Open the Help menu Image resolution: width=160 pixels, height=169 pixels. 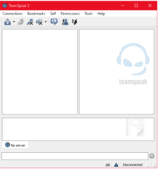[x=101, y=14]
